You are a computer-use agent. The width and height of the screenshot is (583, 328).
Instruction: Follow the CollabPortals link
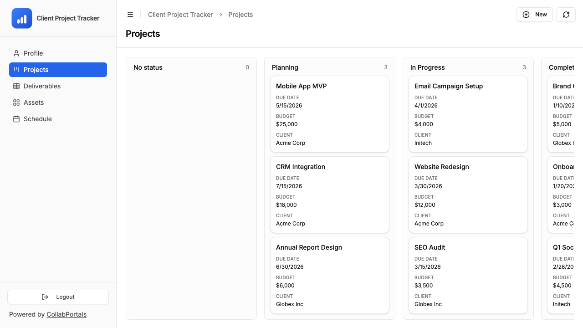[66, 314]
